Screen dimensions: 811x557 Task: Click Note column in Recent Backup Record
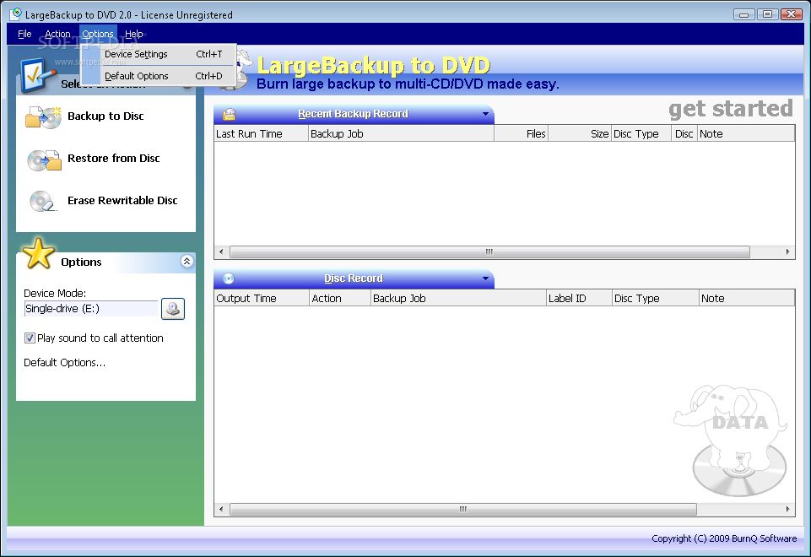(x=746, y=134)
